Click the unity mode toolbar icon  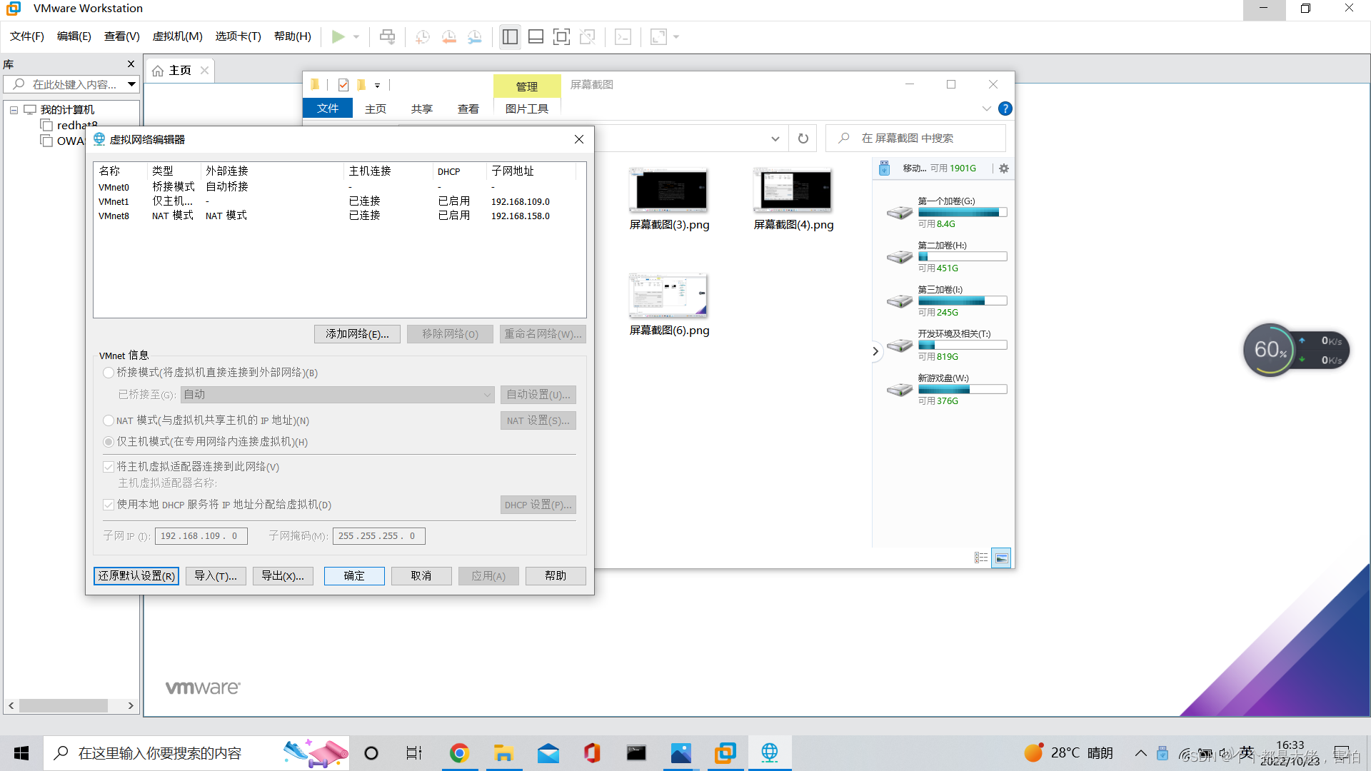pos(588,36)
